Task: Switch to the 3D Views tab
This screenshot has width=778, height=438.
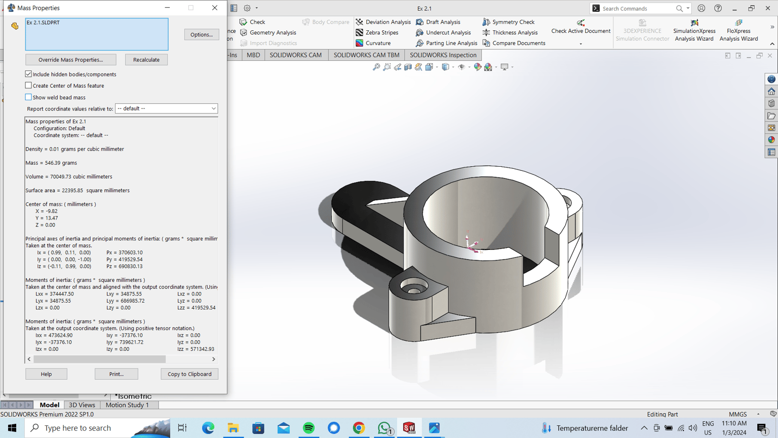Action: tap(82, 405)
